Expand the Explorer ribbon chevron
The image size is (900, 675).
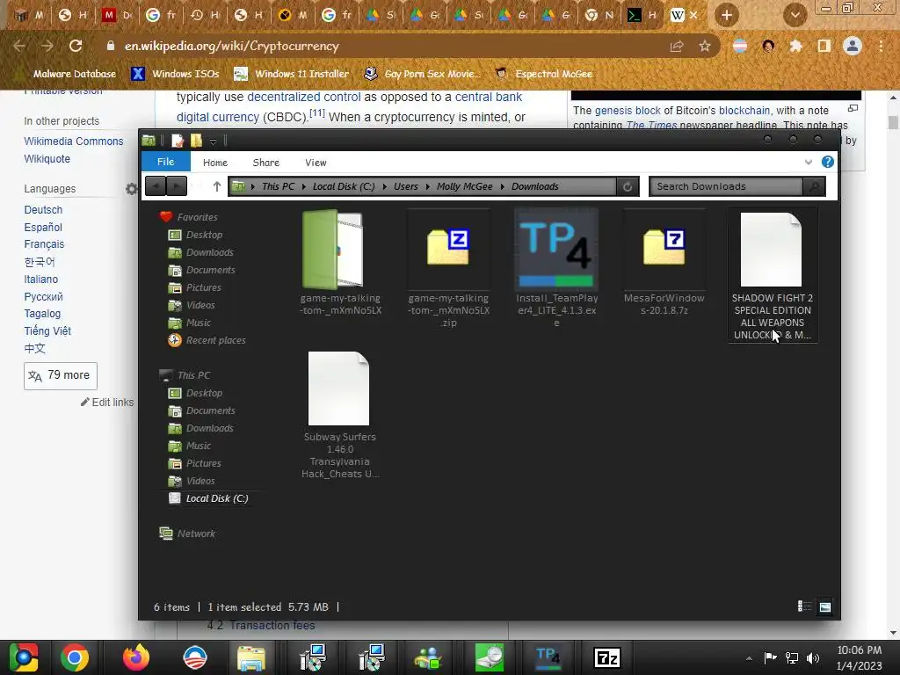[809, 162]
